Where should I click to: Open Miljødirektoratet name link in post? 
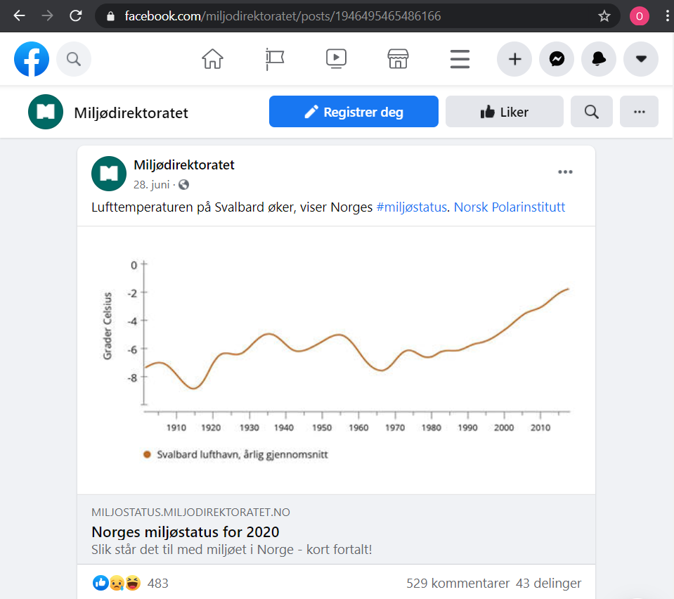(184, 165)
